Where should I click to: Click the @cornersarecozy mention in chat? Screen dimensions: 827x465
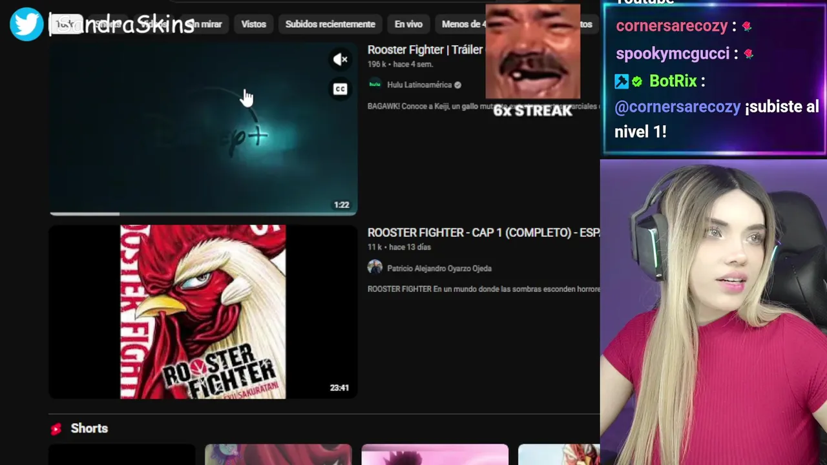coord(677,107)
